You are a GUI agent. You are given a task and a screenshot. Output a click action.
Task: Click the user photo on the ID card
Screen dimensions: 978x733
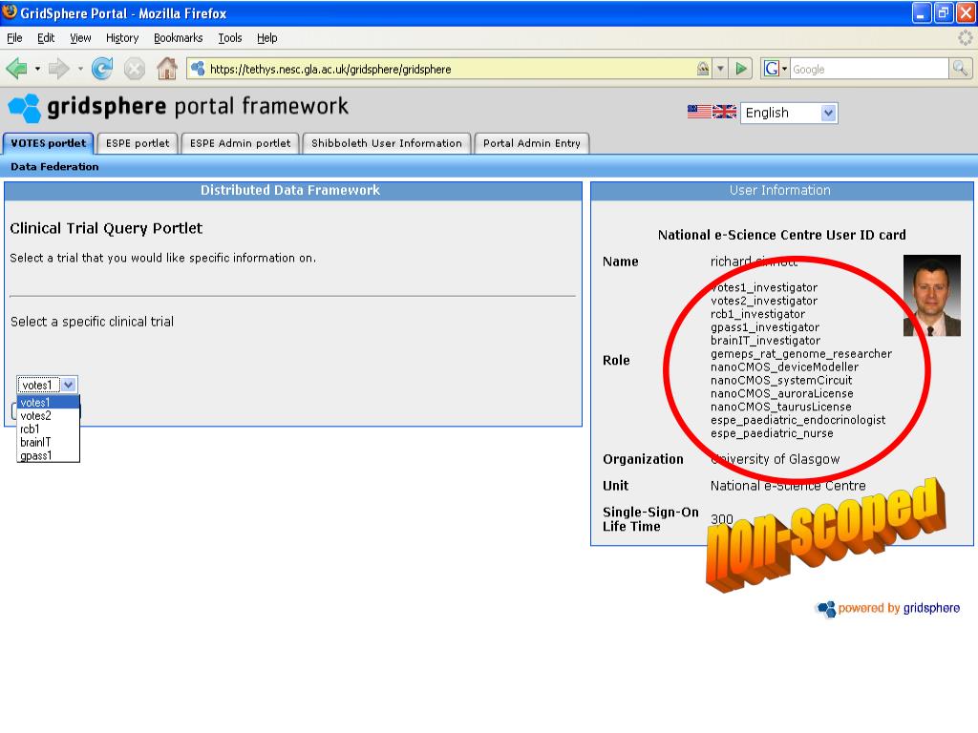point(932,296)
